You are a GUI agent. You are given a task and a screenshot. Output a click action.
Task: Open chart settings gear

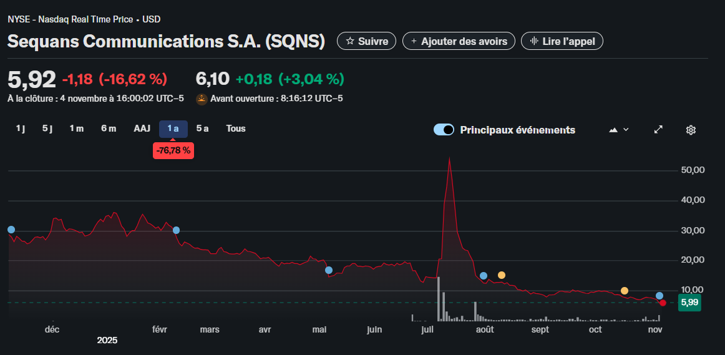[x=691, y=130]
